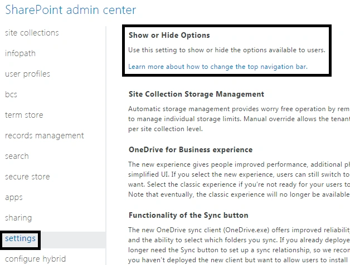Select infopath navigation item
Viewport: 350px width, 265px height.
click(x=20, y=53)
